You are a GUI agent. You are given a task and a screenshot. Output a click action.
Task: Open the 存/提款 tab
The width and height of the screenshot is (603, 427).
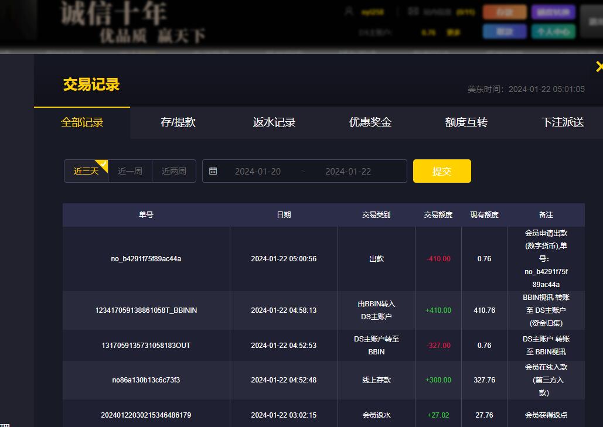[x=178, y=122]
